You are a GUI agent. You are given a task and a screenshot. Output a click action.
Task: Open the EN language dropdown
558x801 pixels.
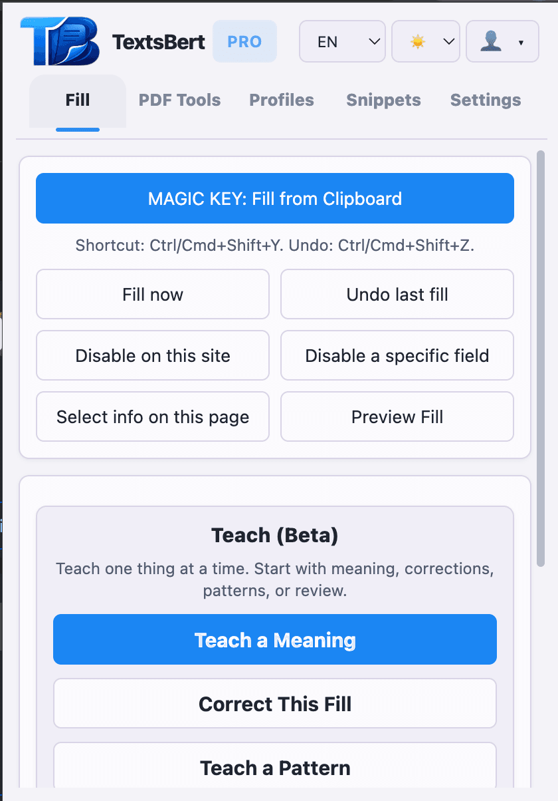341,41
